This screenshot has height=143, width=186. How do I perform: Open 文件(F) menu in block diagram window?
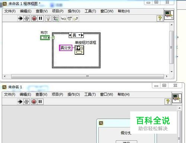[x=10, y=11]
